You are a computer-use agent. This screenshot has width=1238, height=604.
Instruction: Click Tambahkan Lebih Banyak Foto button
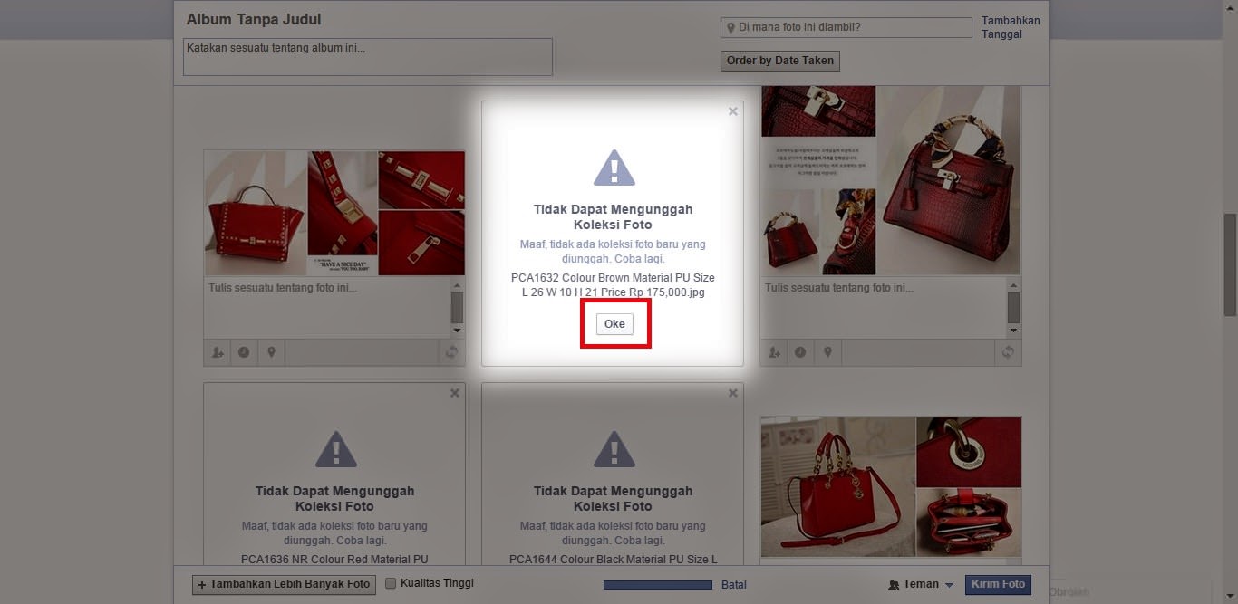coord(284,585)
